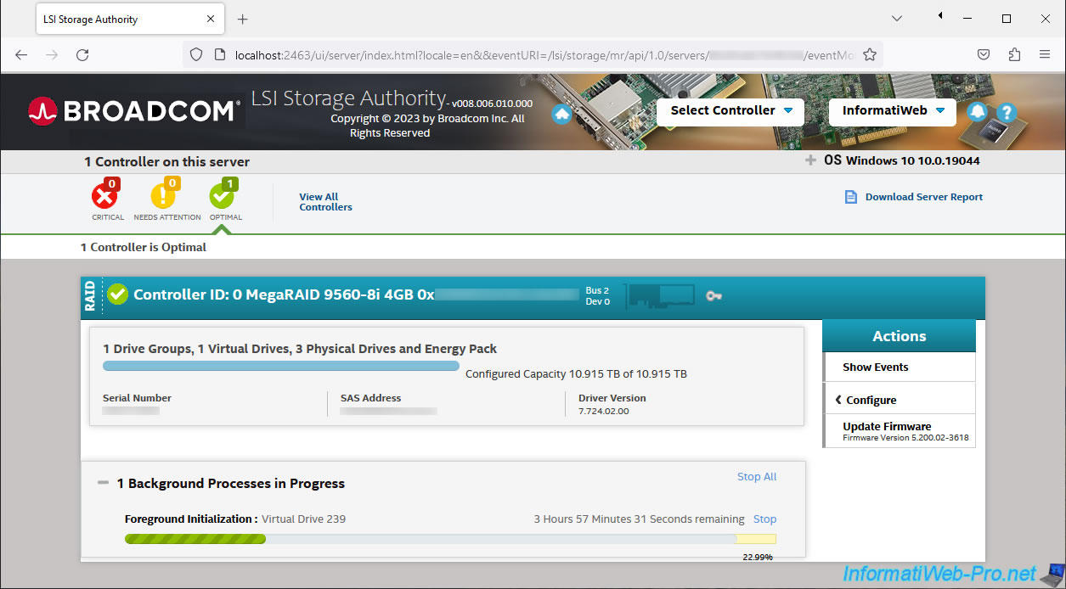
Task: Click the Controller ID 0 MegaRAID title
Action: click(284, 295)
